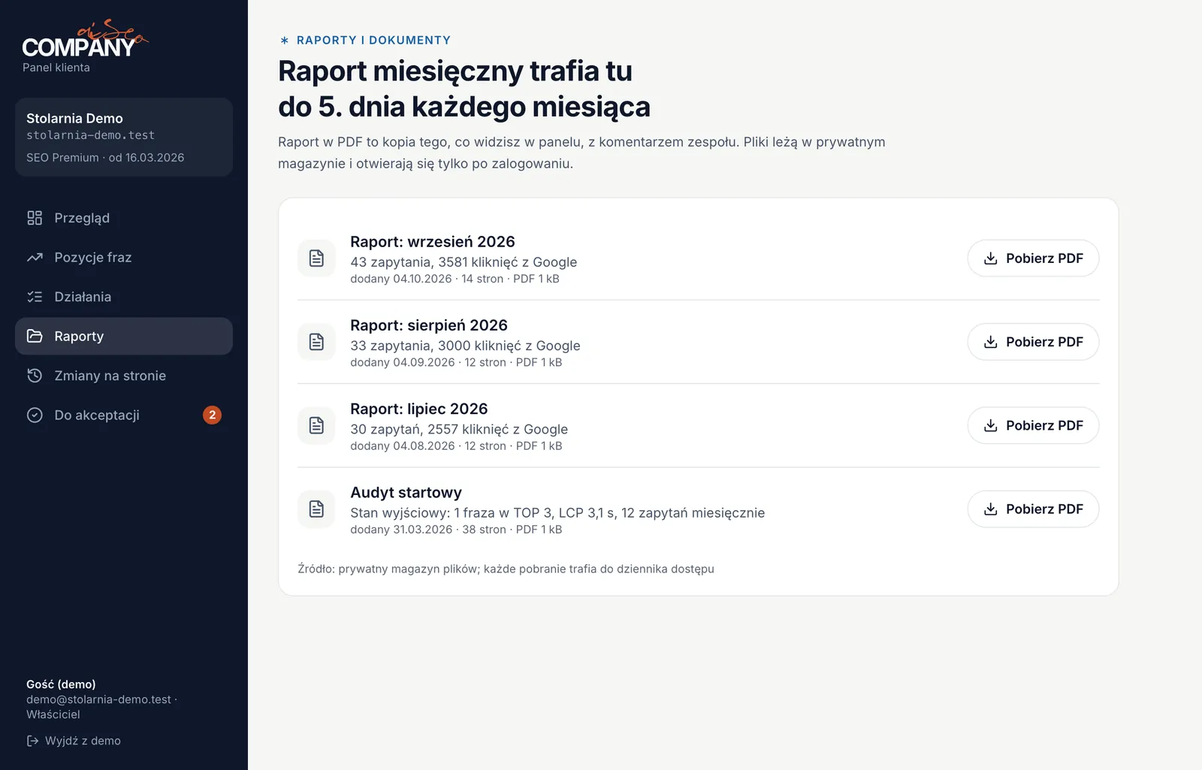This screenshot has height=770, width=1202.
Task: Click the history clock icon beside Zmiany na stronie
Action: pos(35,376)
